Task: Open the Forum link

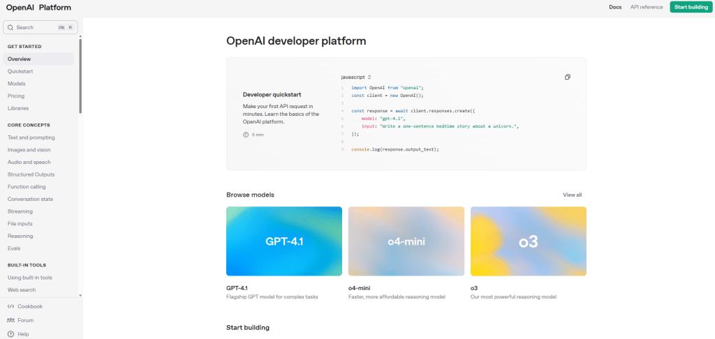Action: tap(26, 320)
